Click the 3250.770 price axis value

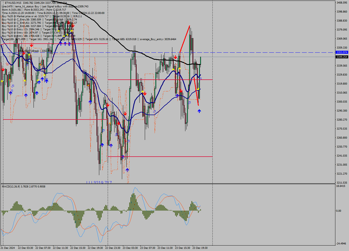[x=342, y=147]
